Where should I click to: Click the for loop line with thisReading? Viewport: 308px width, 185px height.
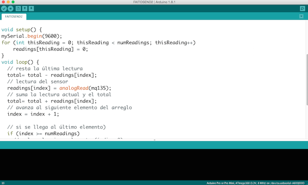(x=98, y=43)
